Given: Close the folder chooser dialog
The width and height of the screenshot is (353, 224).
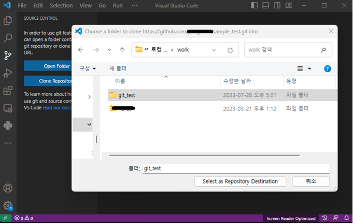Looking at the screenshot, I should pyautogui.click(x=331, y=31).
